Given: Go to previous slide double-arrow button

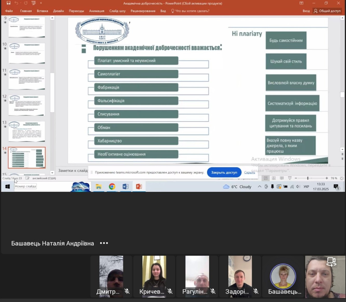Looking at the screenshot, I should click(x=342, y=154).
